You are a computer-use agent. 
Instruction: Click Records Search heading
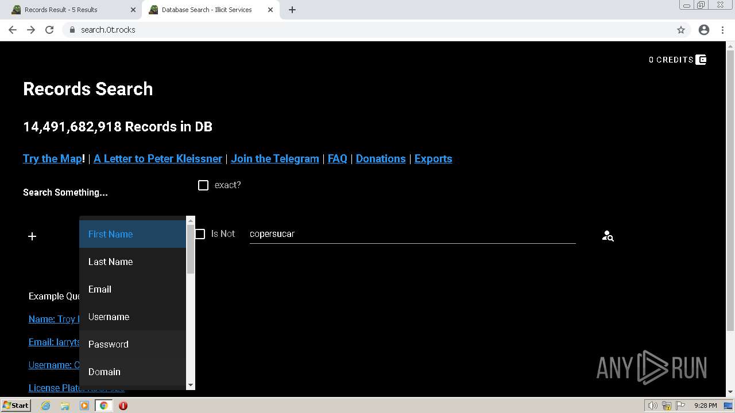88,89
